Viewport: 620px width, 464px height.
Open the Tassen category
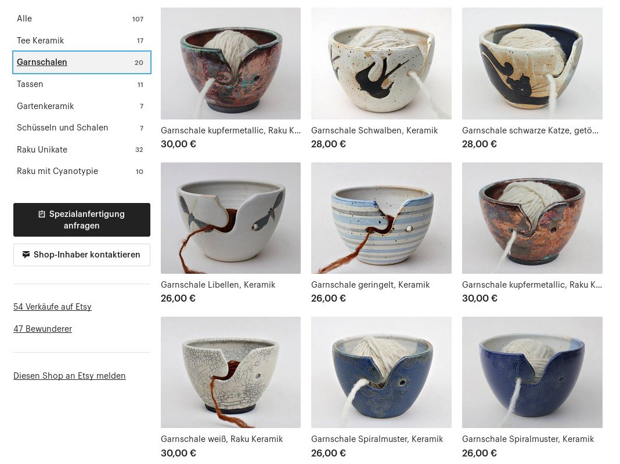click(82, 84)
